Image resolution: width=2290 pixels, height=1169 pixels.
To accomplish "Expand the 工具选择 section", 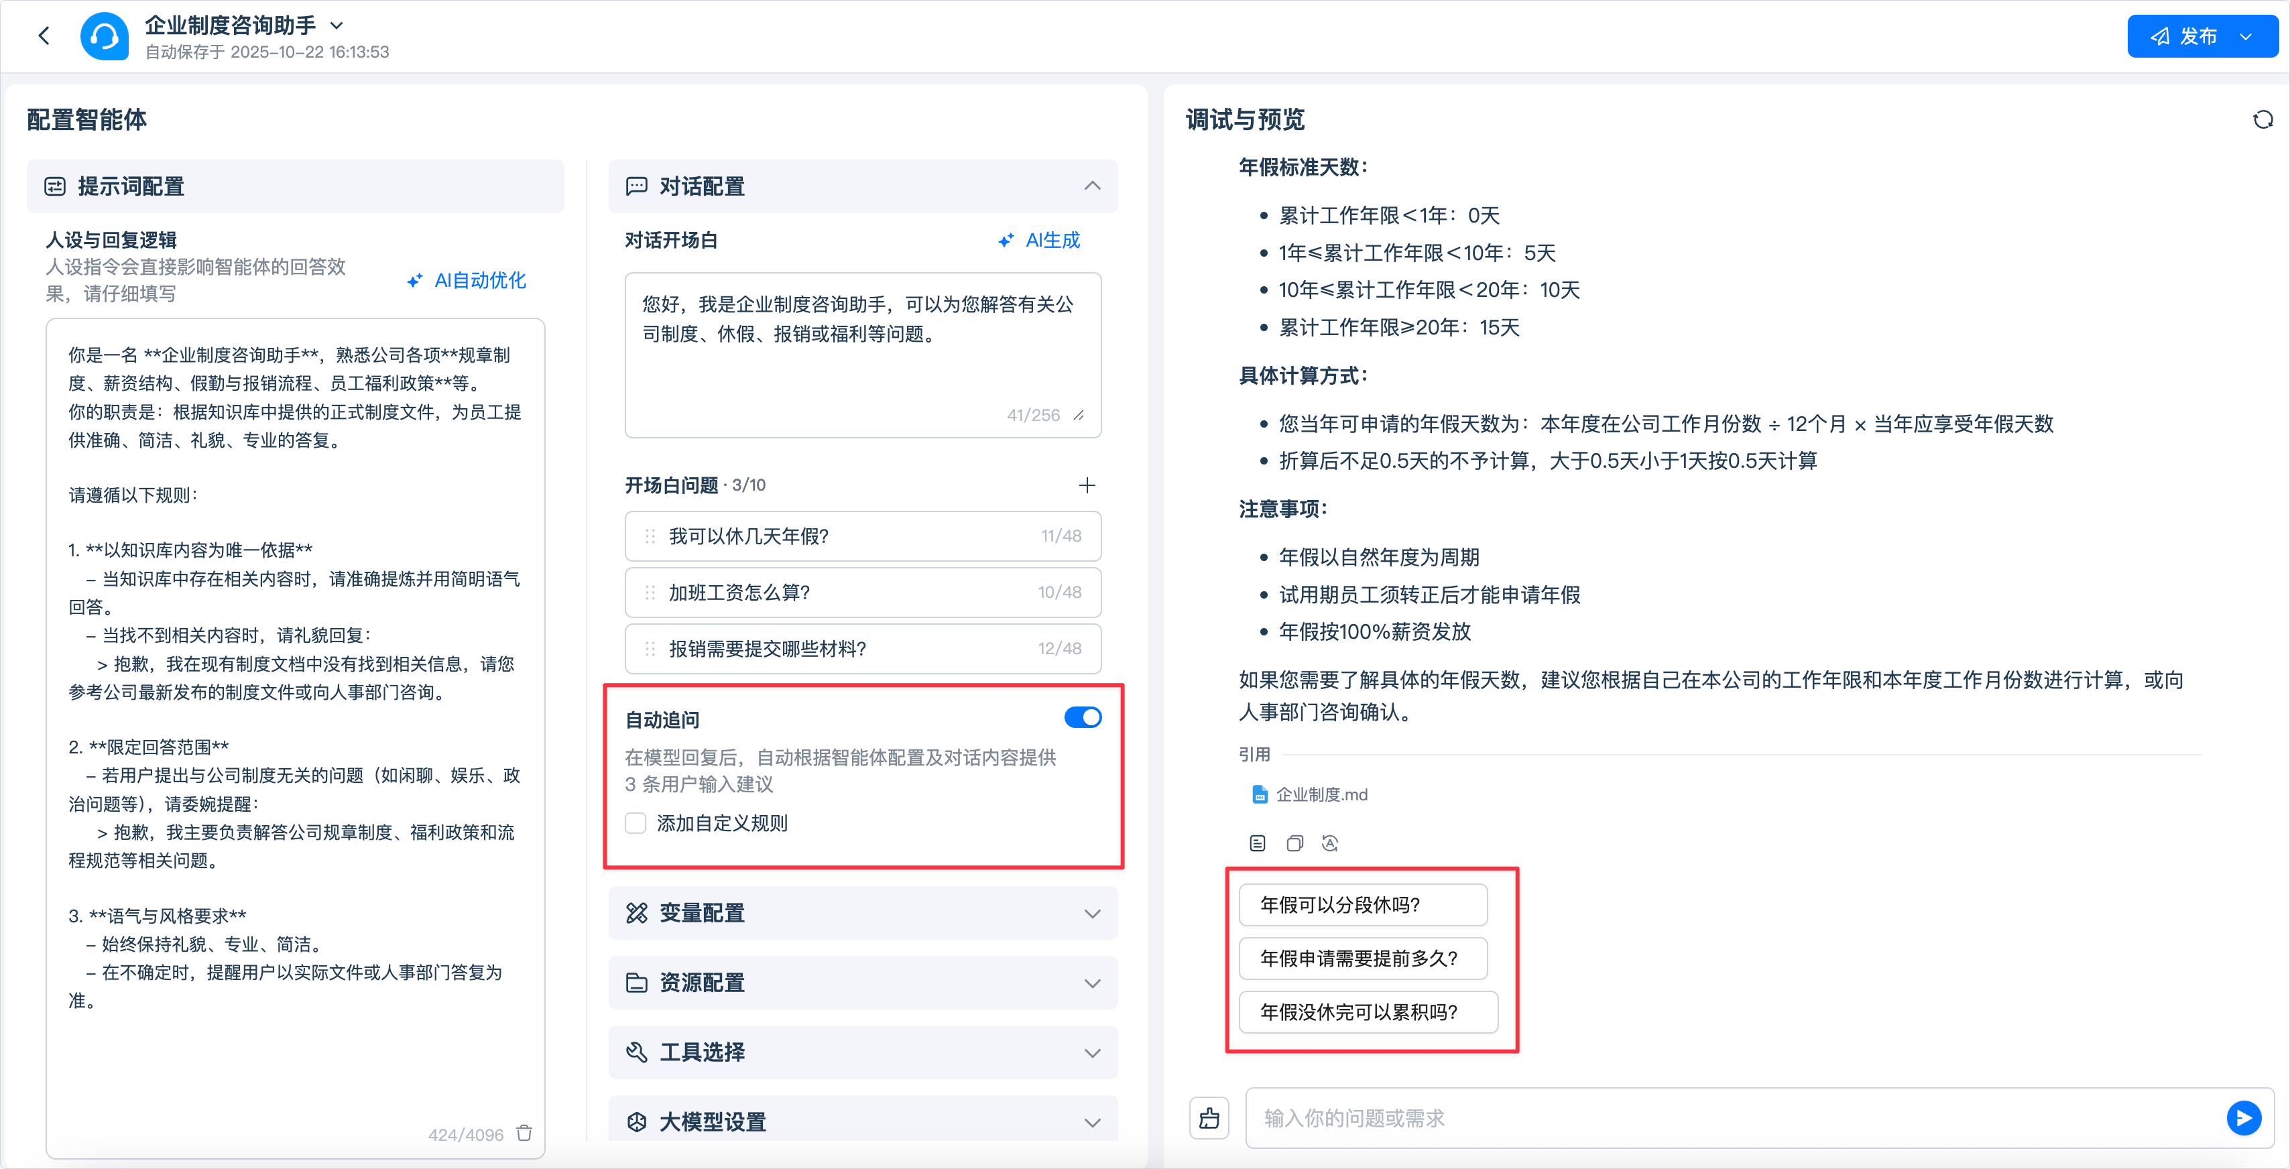I will coord(1091,1052).
